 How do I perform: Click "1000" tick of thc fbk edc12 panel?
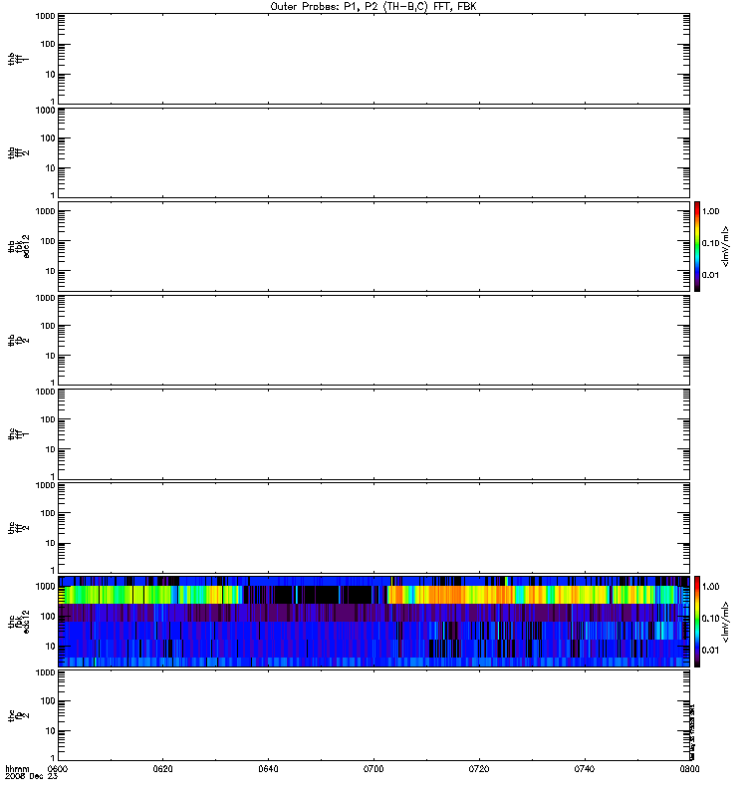pos(45,587)
